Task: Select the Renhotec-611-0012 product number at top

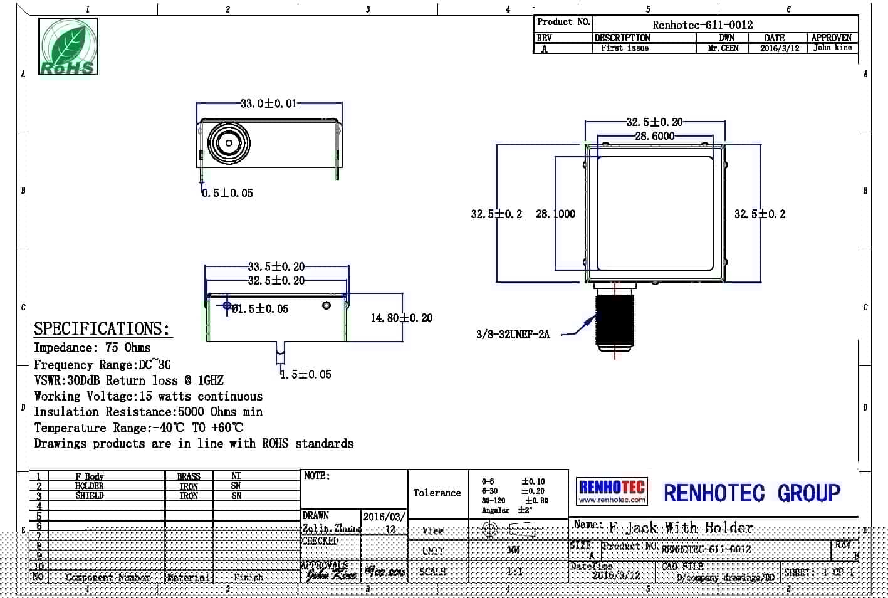Action: (x=703, y=25)
